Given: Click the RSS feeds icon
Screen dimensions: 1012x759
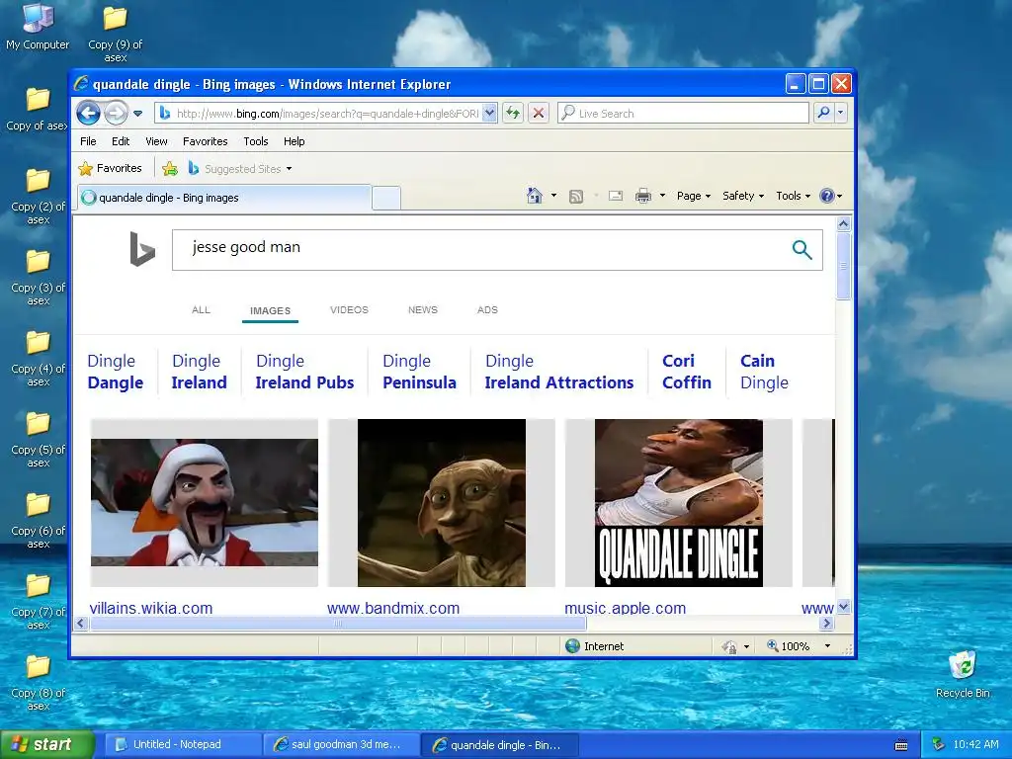Looking at the screenshot, I should [x=576, y=196].
